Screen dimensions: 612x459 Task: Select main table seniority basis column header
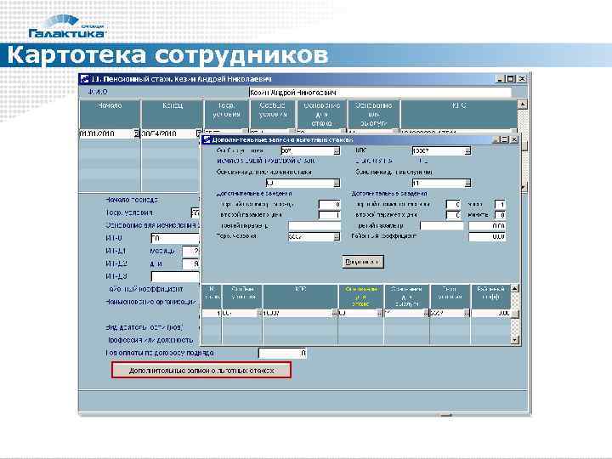322,114
